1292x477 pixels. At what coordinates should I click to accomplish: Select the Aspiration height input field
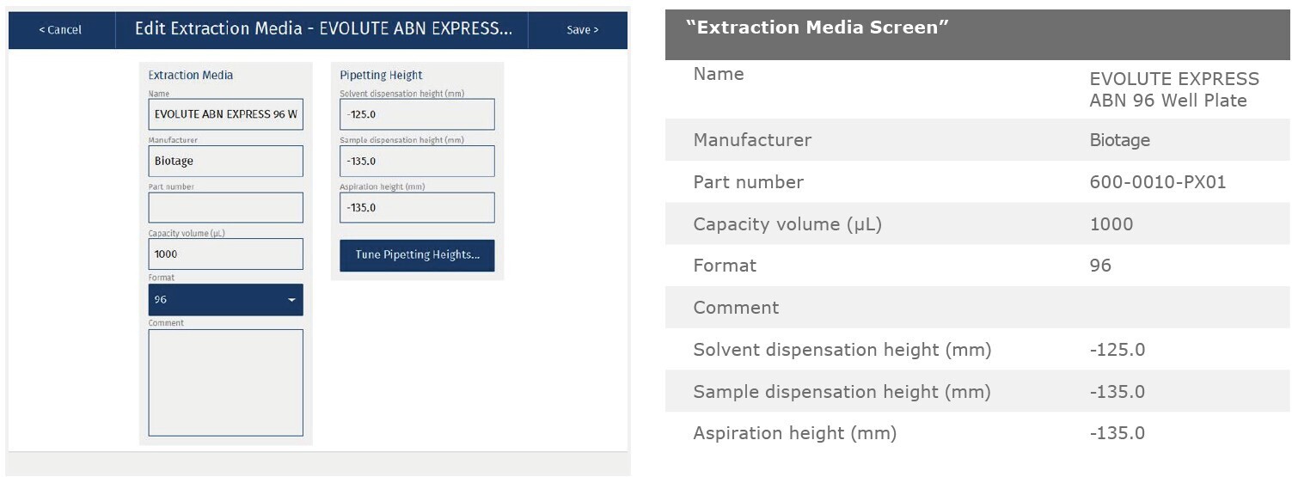click(417, 207)
